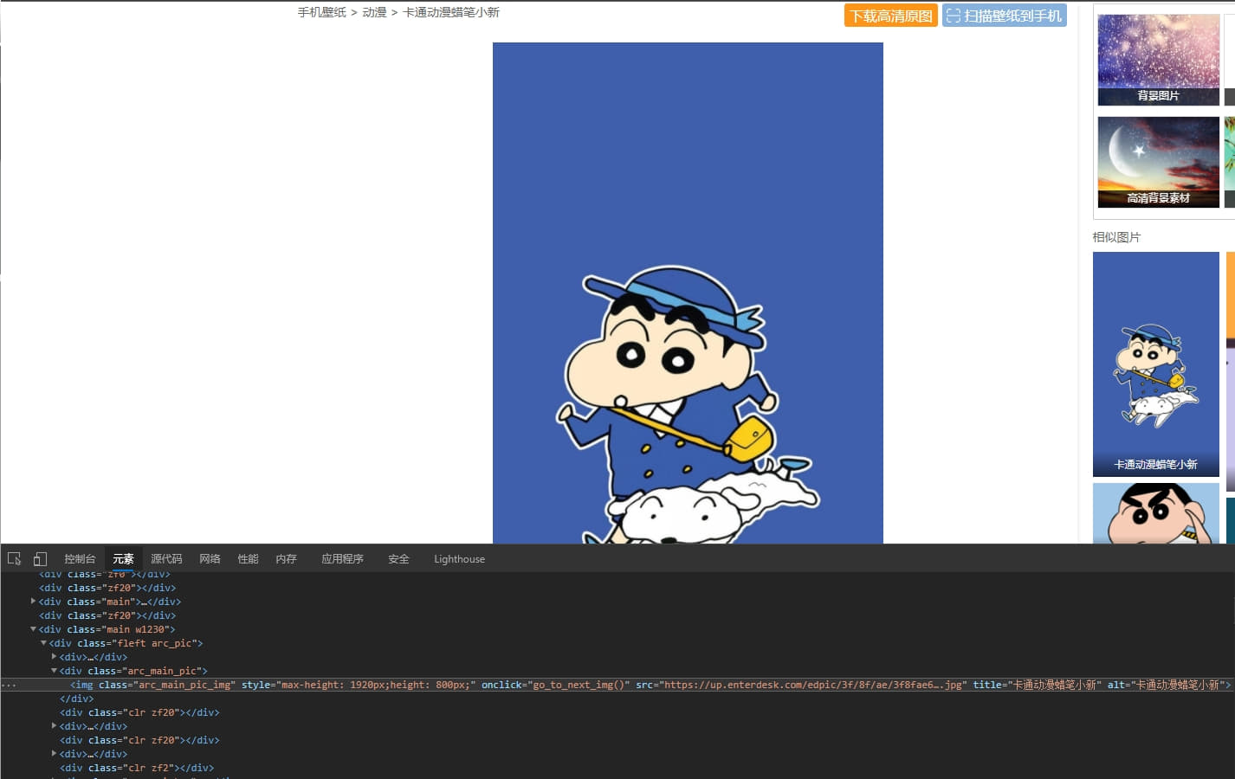This screenshot has height=779, width=1235.
Task: Open the 应用程序 application tab
Action: click(x=342, y=559)
